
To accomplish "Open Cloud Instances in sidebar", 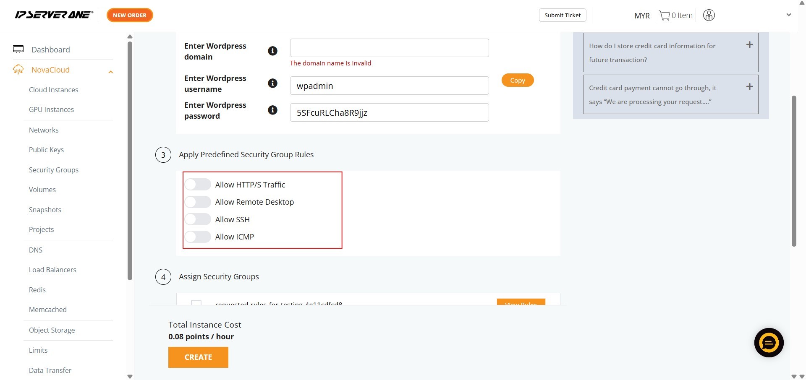I will 53,90.
